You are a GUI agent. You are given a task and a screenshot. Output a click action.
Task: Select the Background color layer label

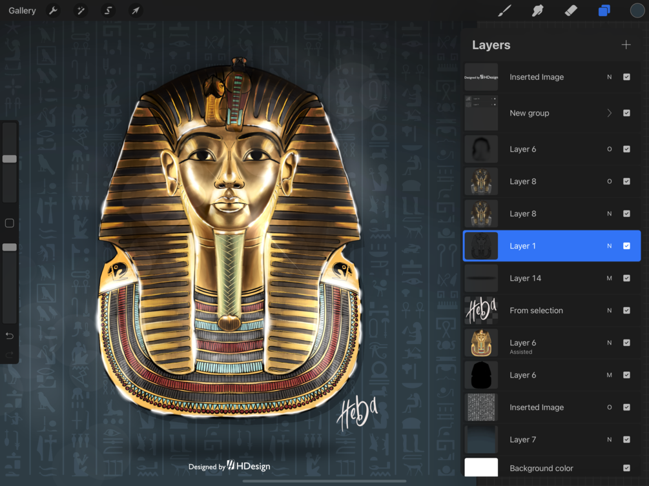pyautogui.click(x=541, y=468)
